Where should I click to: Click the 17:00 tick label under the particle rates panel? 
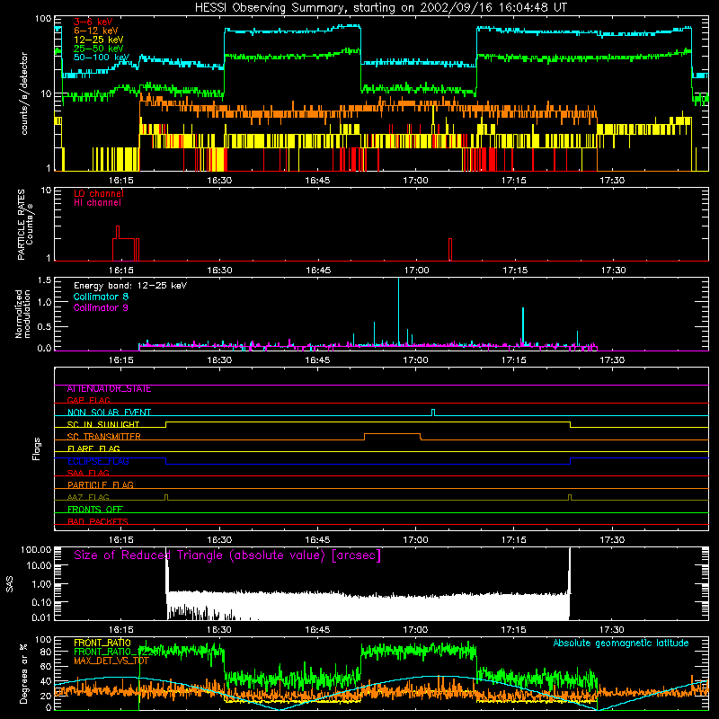pos(416,271)
